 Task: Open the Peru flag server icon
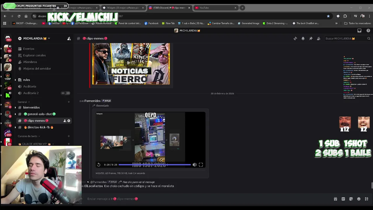[x=8, y=142]
